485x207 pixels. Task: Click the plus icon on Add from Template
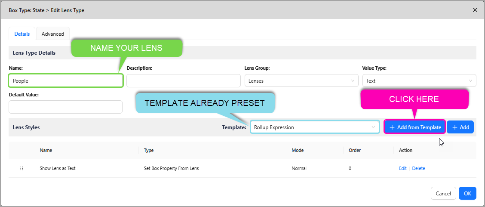[x=392, y=127]
